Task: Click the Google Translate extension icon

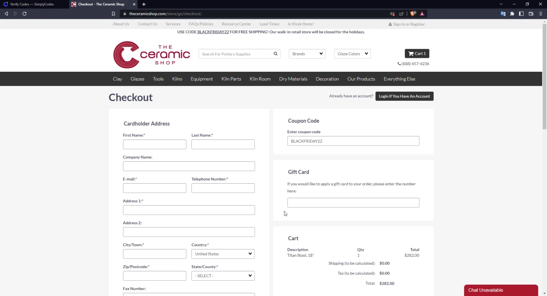Action: (503, 14)
